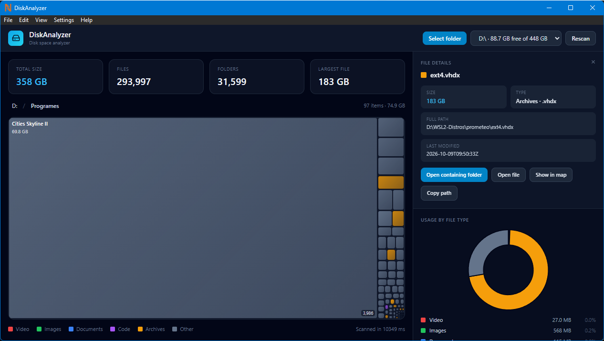Click the gray Other legend swatch
This screenshot has height=341, width=604.
[175, 329]
